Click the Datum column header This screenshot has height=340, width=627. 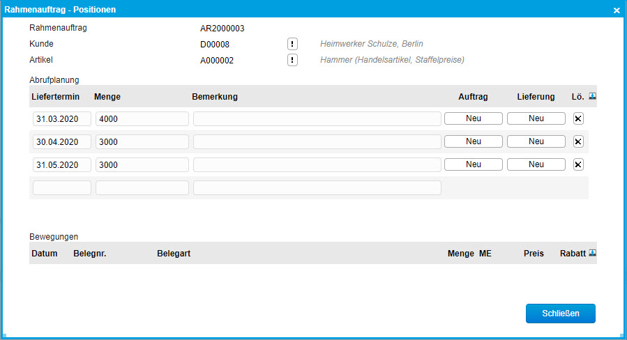click(x=45, y=254)
